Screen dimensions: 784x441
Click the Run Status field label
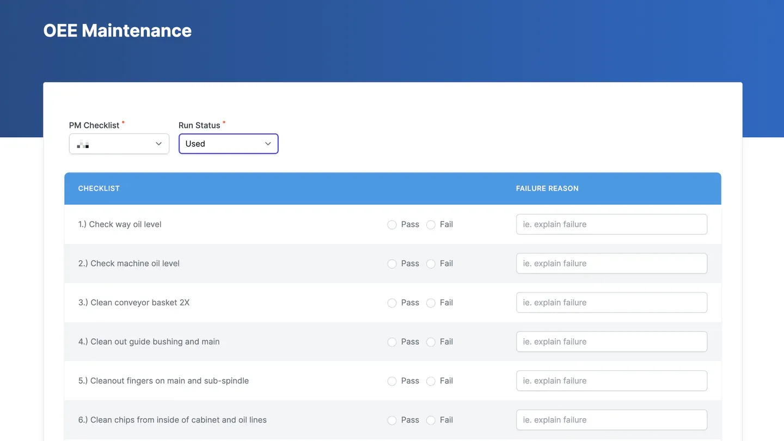(199, 125)
